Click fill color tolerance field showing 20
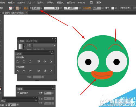This screenshot has height=107, width=136. pos(48,93)
